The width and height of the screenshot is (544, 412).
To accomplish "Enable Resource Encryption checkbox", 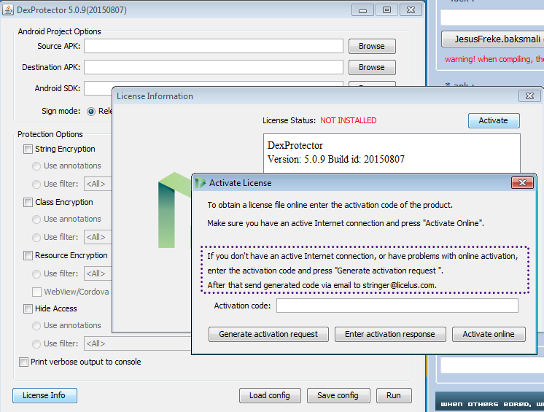I will pyautogui.click(x=28, y=256).
